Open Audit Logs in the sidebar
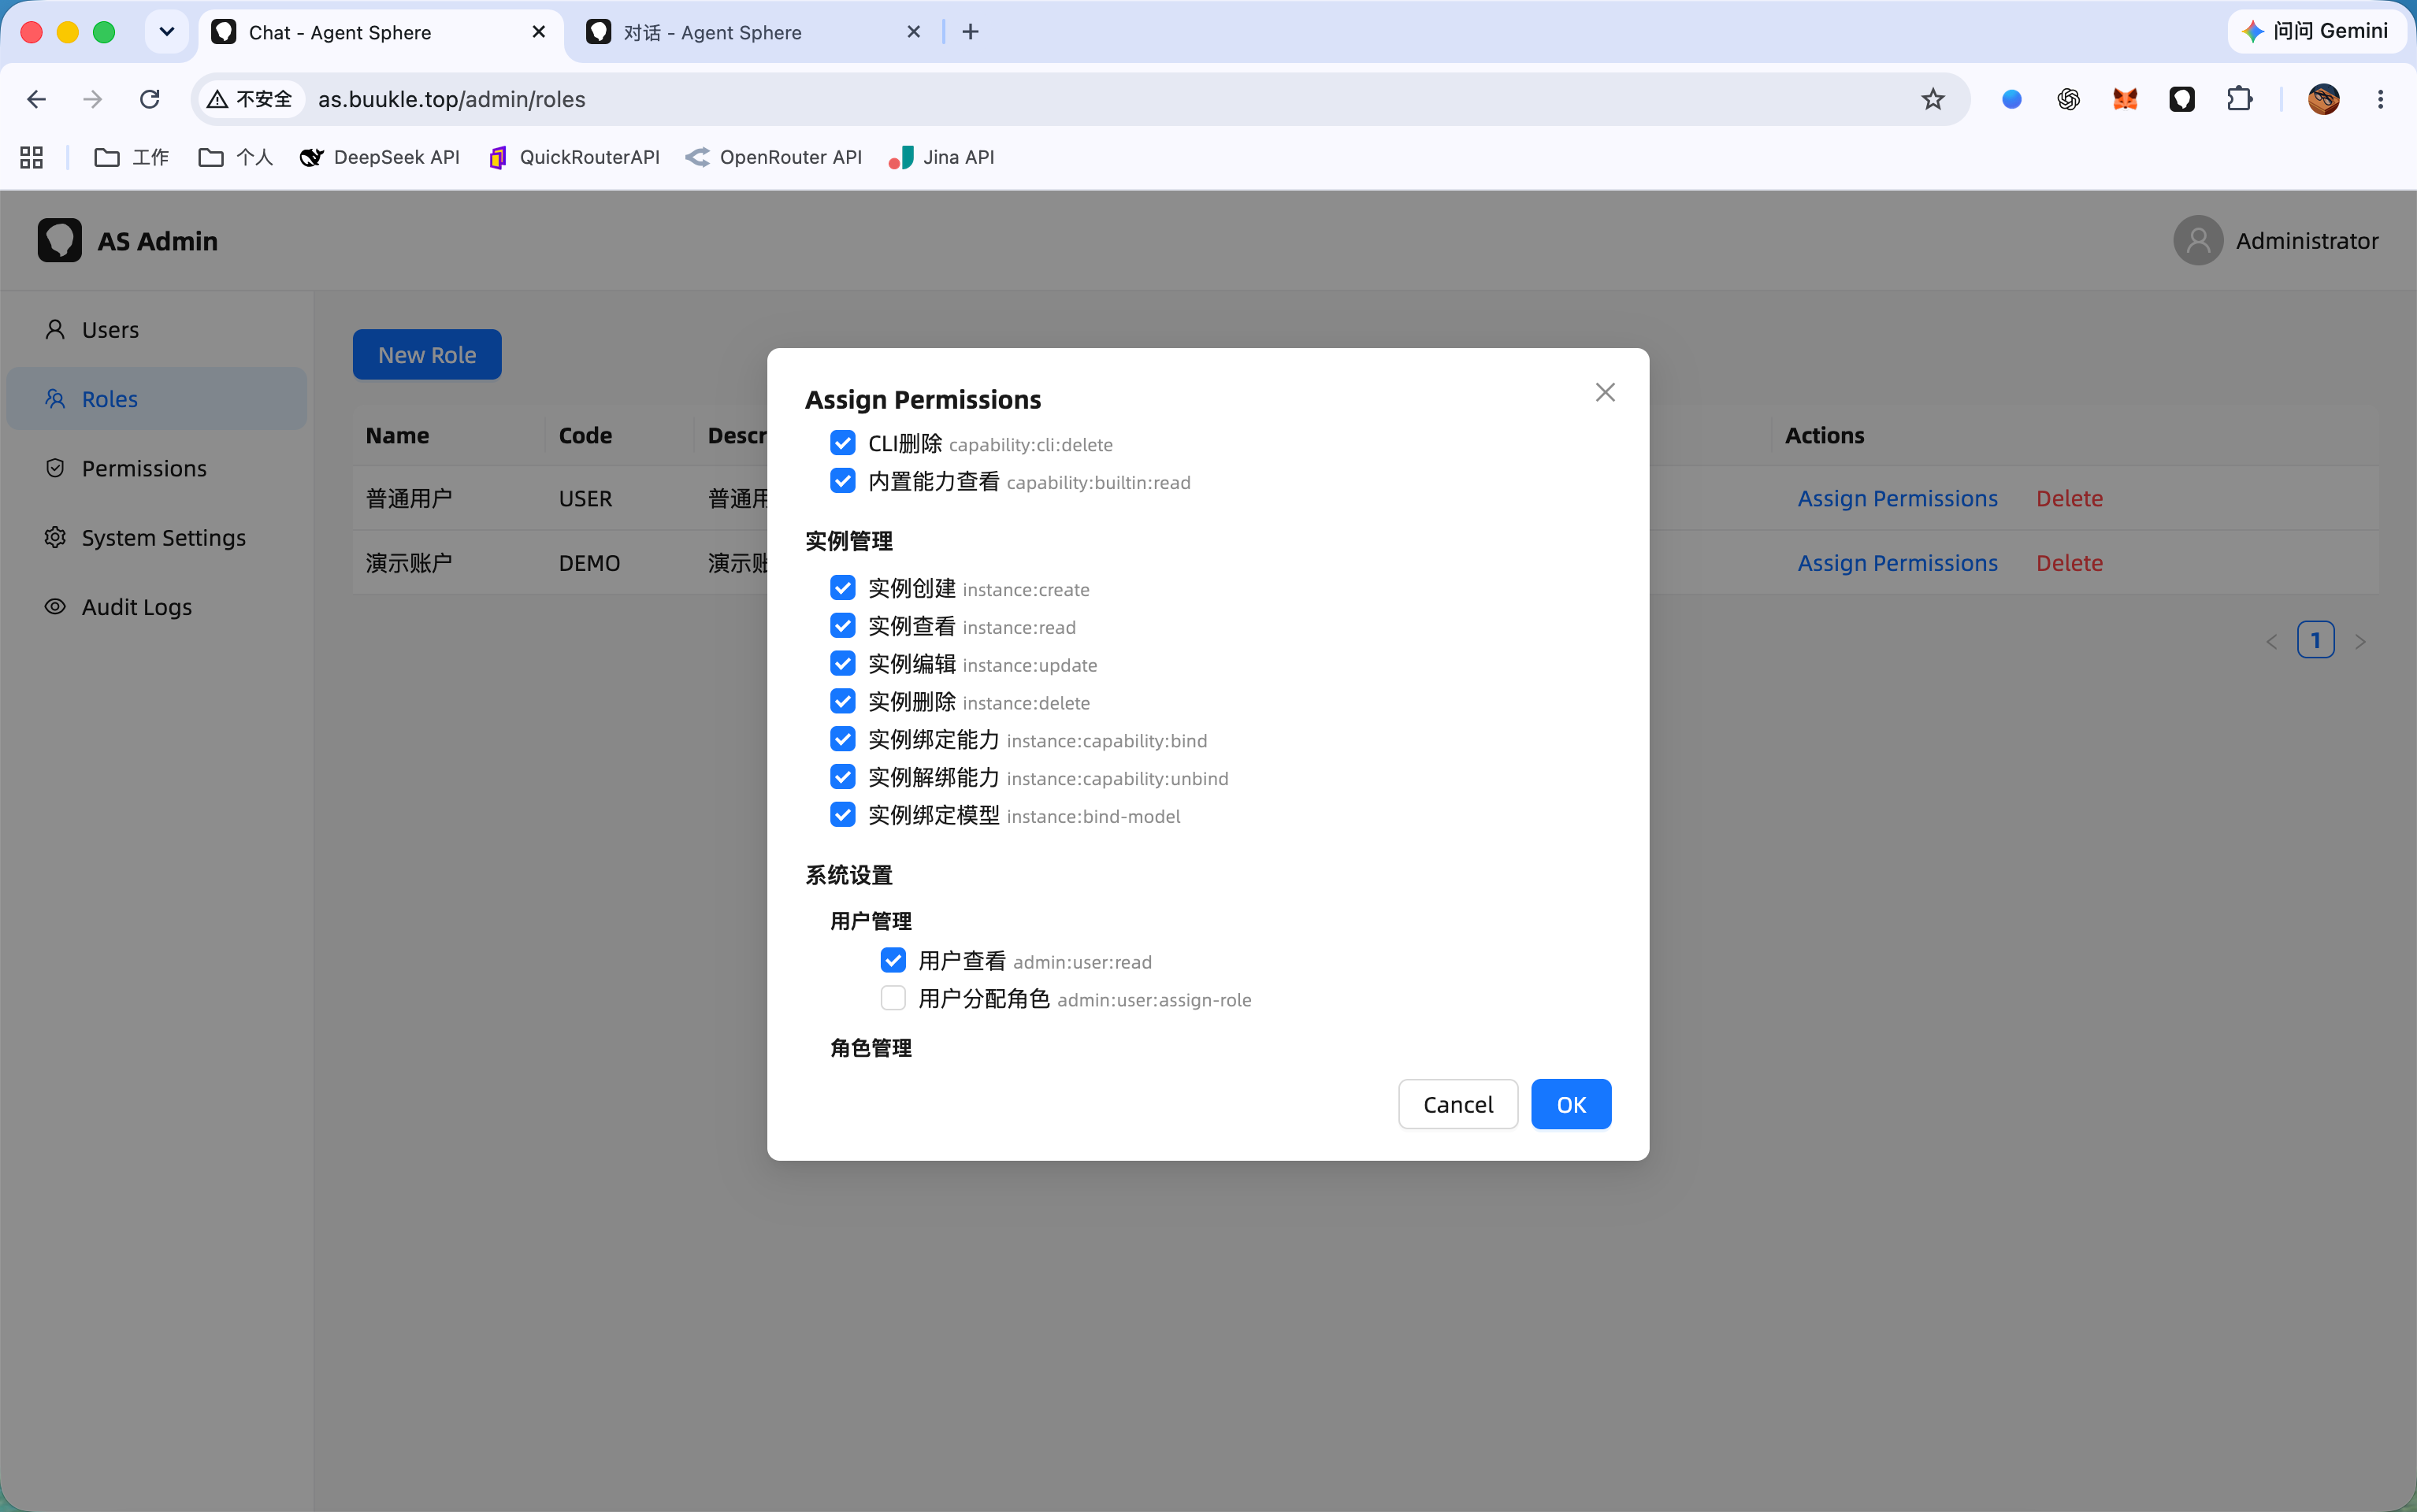 point(157,607)
